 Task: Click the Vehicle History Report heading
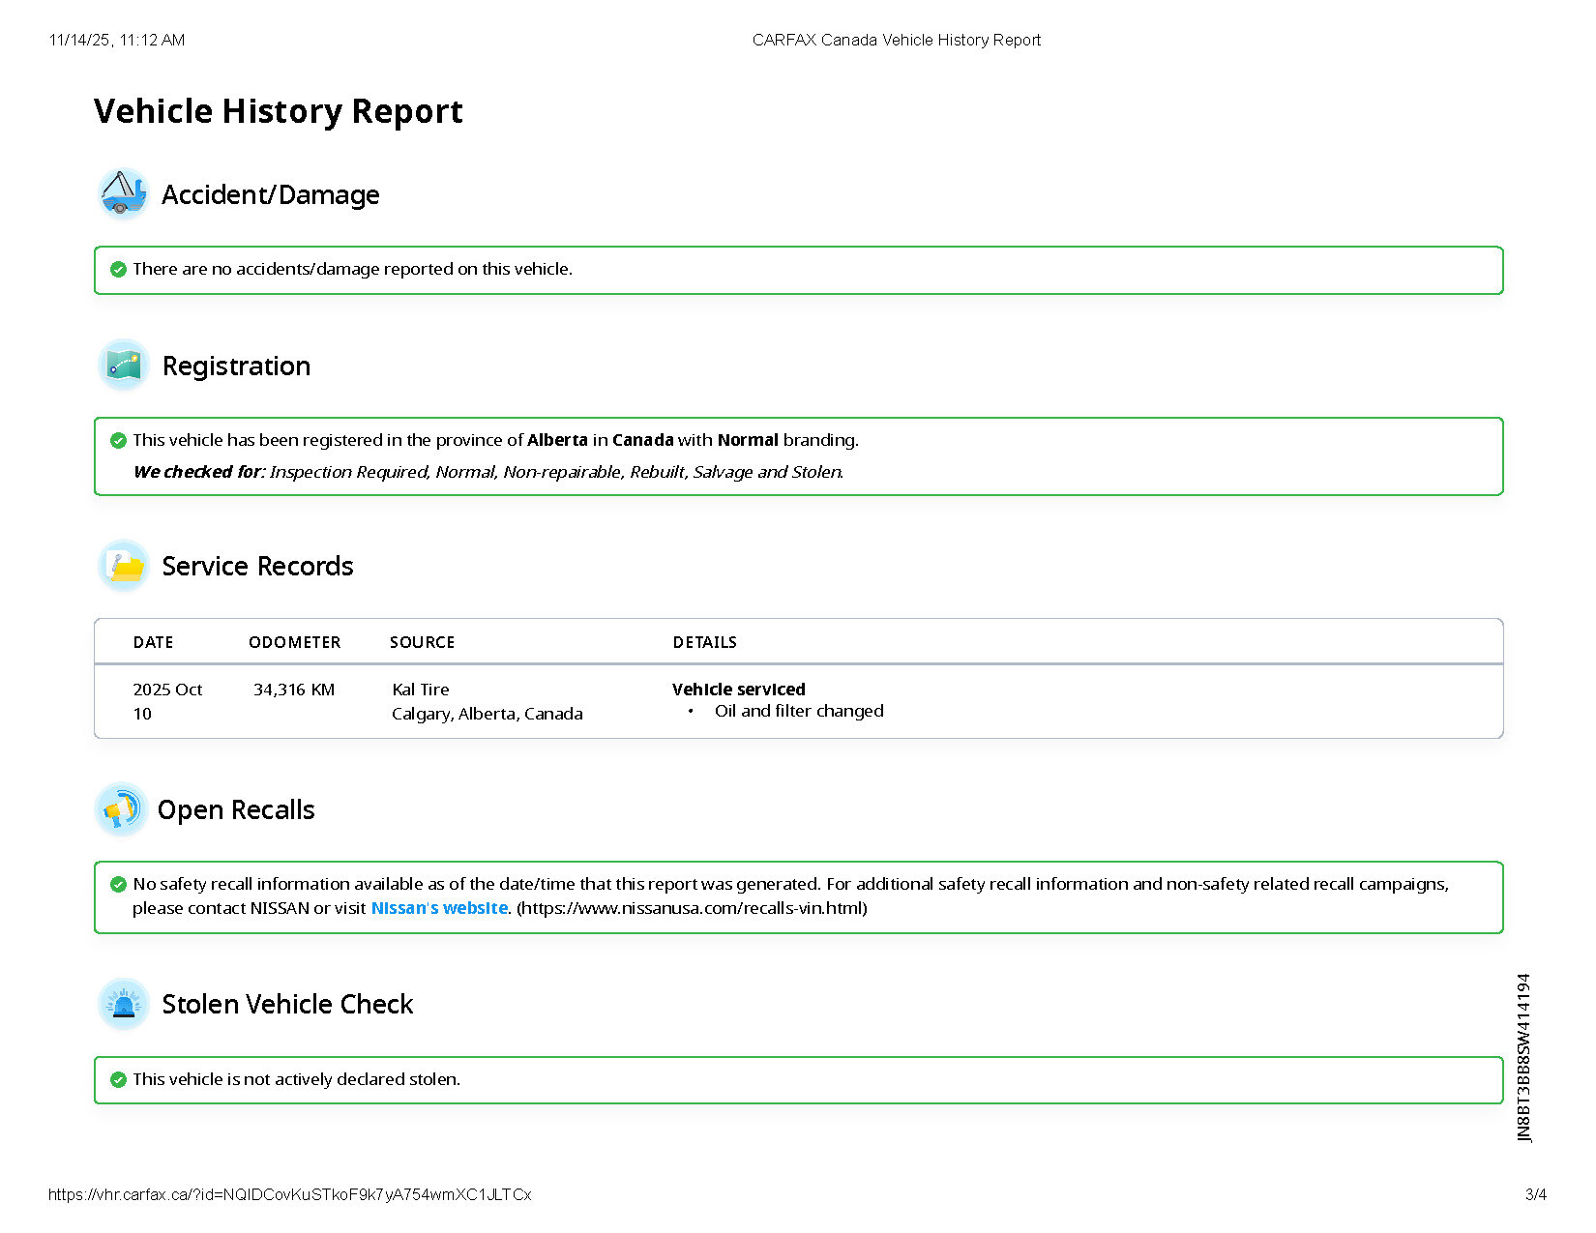(x=279, y=111)
